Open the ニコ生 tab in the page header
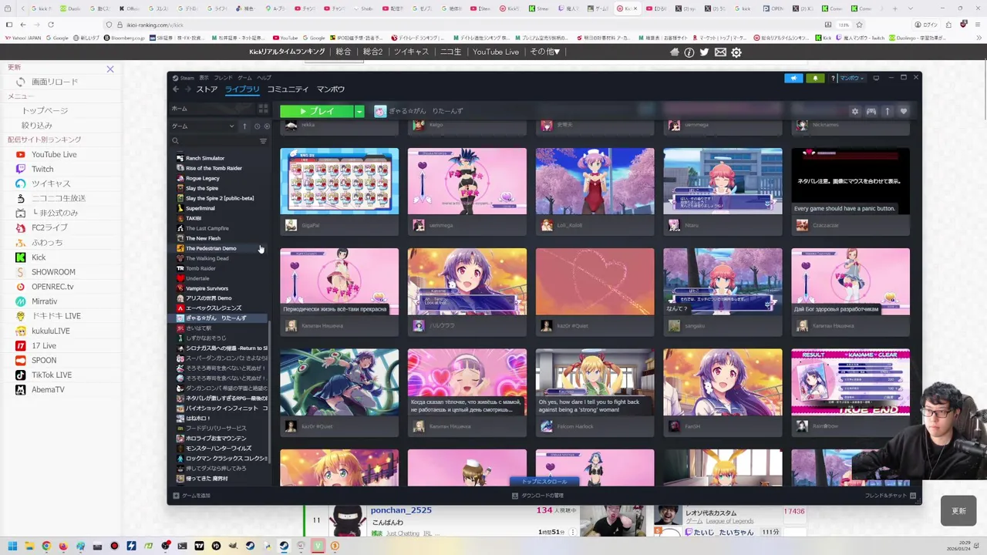The image size is (987, 555). point(450,52)
